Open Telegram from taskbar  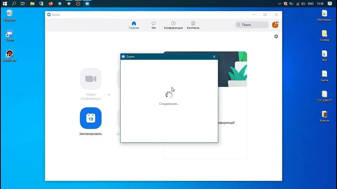tap(60, 4)
